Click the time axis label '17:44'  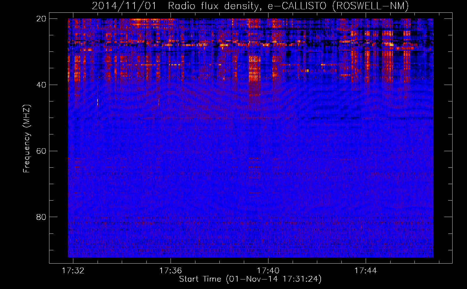click(366, 271)
